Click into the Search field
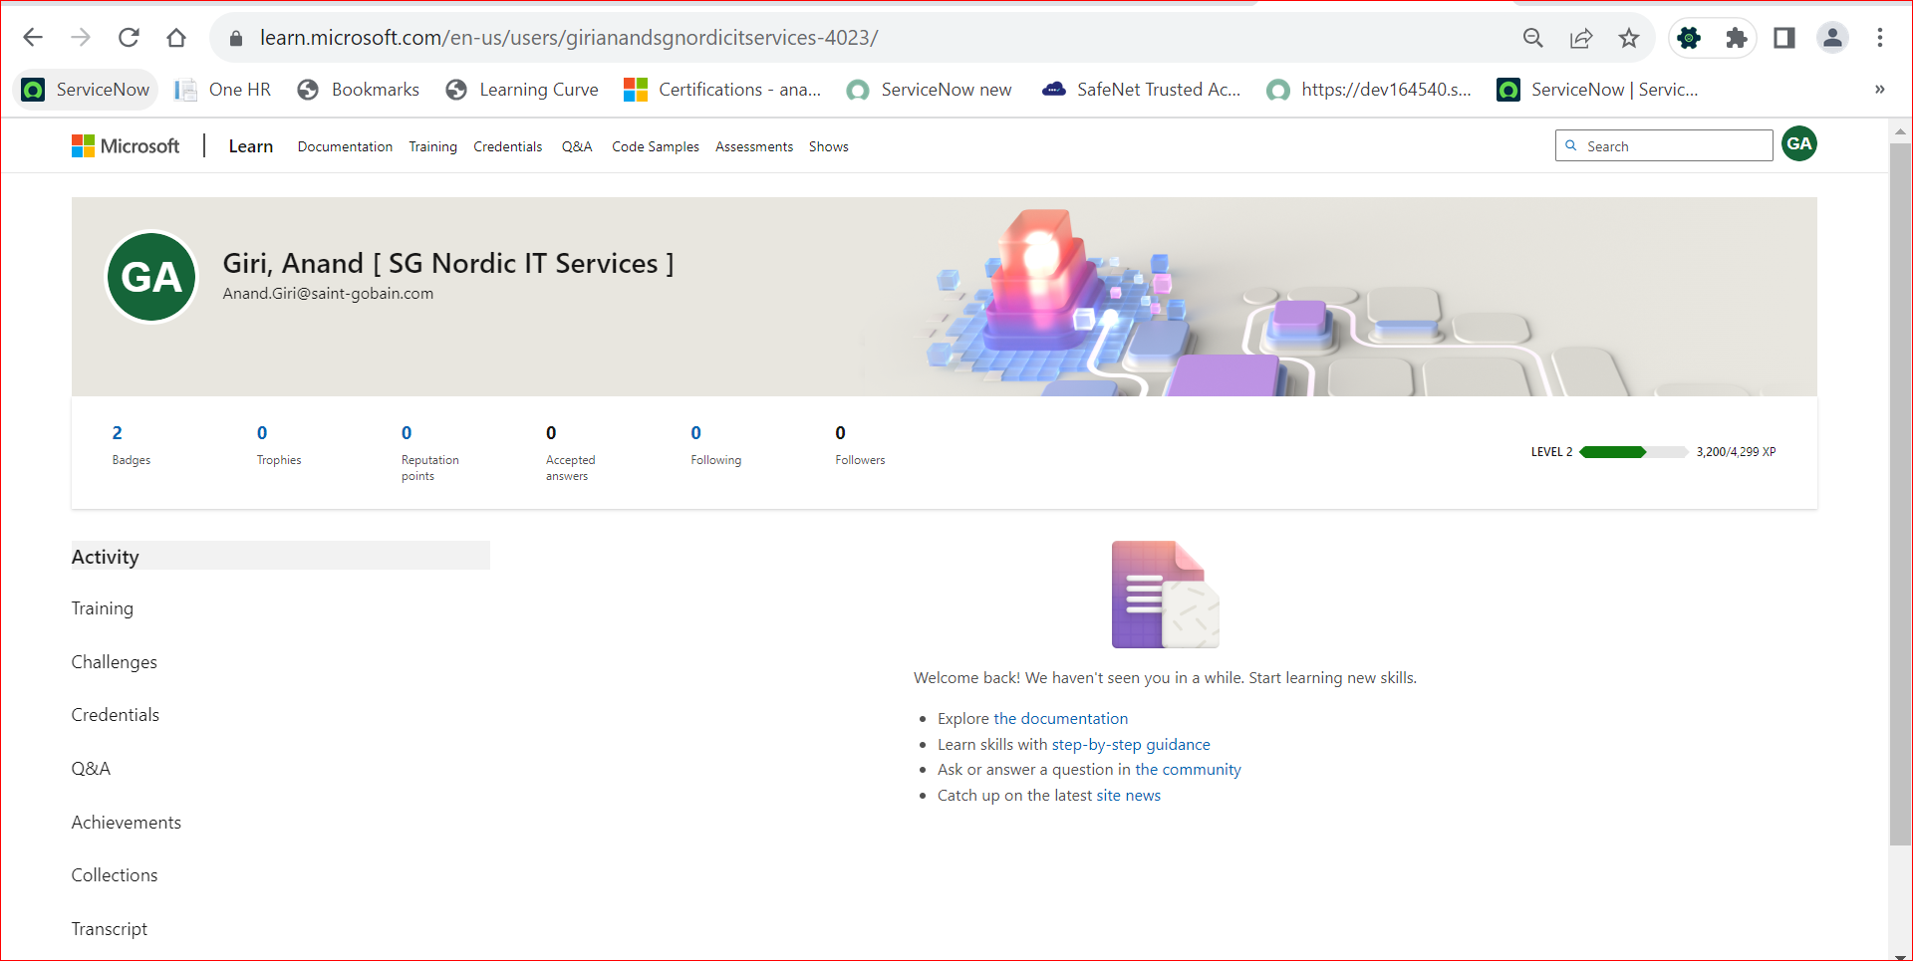 tap(1664, 145)
